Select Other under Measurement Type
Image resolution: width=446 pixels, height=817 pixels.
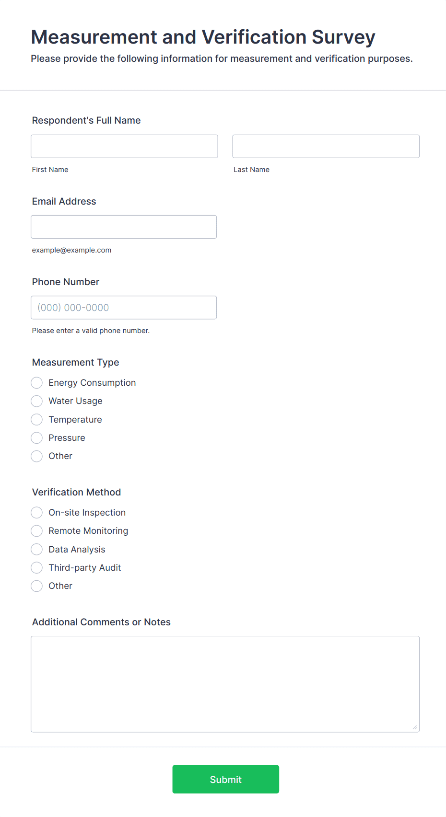click(x=37, y=456)
